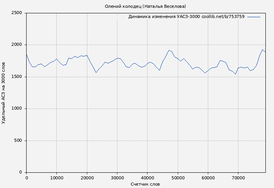Image resolution: width=274 pixels, height=188 pixels.
Task: Click the 40000 tick label on X-axis
Action: tap(147, 178)
